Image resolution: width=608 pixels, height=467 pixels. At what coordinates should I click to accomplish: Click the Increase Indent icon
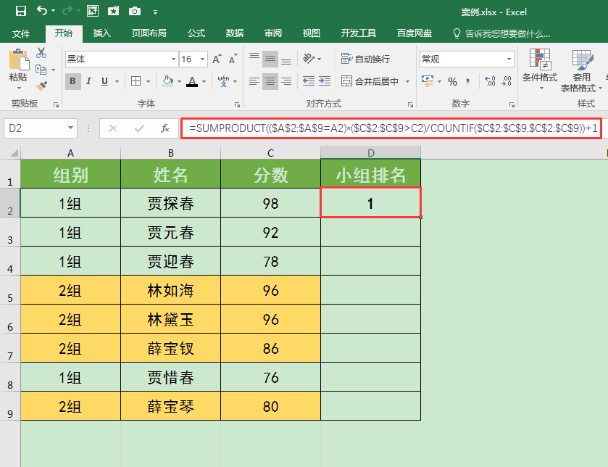coord(325,81)
